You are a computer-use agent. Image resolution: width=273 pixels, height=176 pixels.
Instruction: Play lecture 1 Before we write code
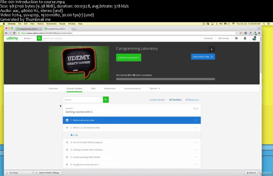pos(67,120)
